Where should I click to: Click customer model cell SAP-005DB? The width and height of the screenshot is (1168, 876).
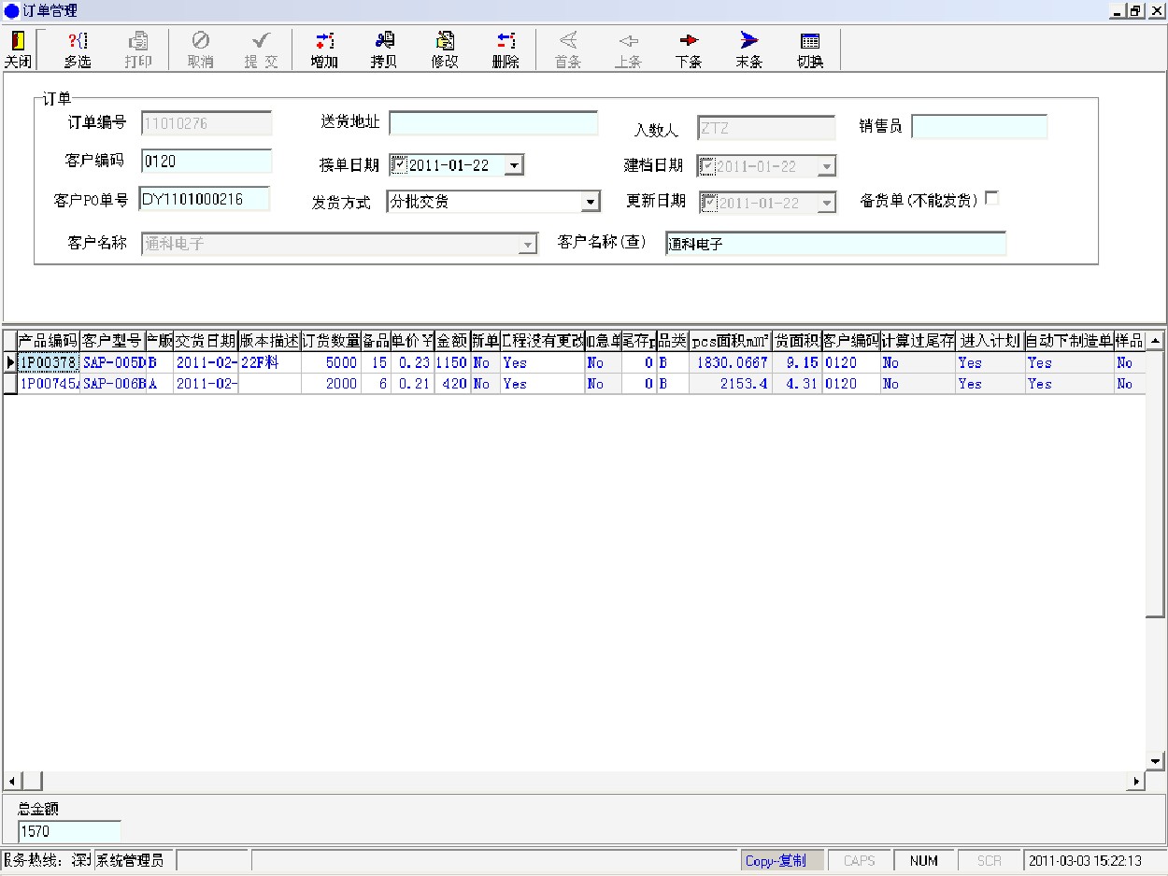pyautogui.click(x=112, y=362)
